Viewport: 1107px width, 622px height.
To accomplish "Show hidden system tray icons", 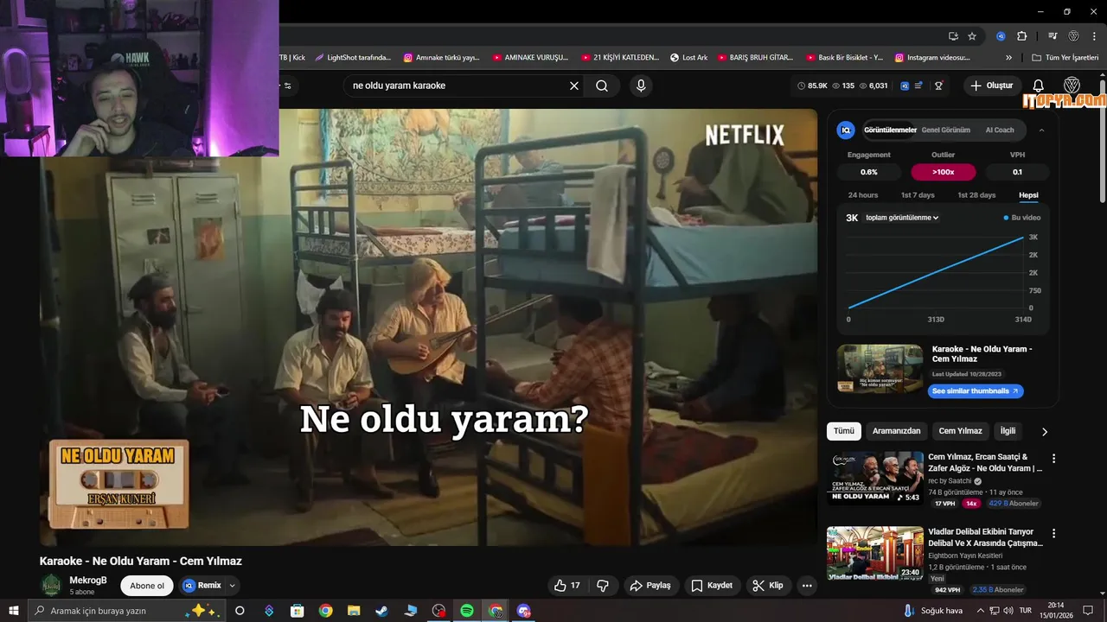I will (981, 611).
